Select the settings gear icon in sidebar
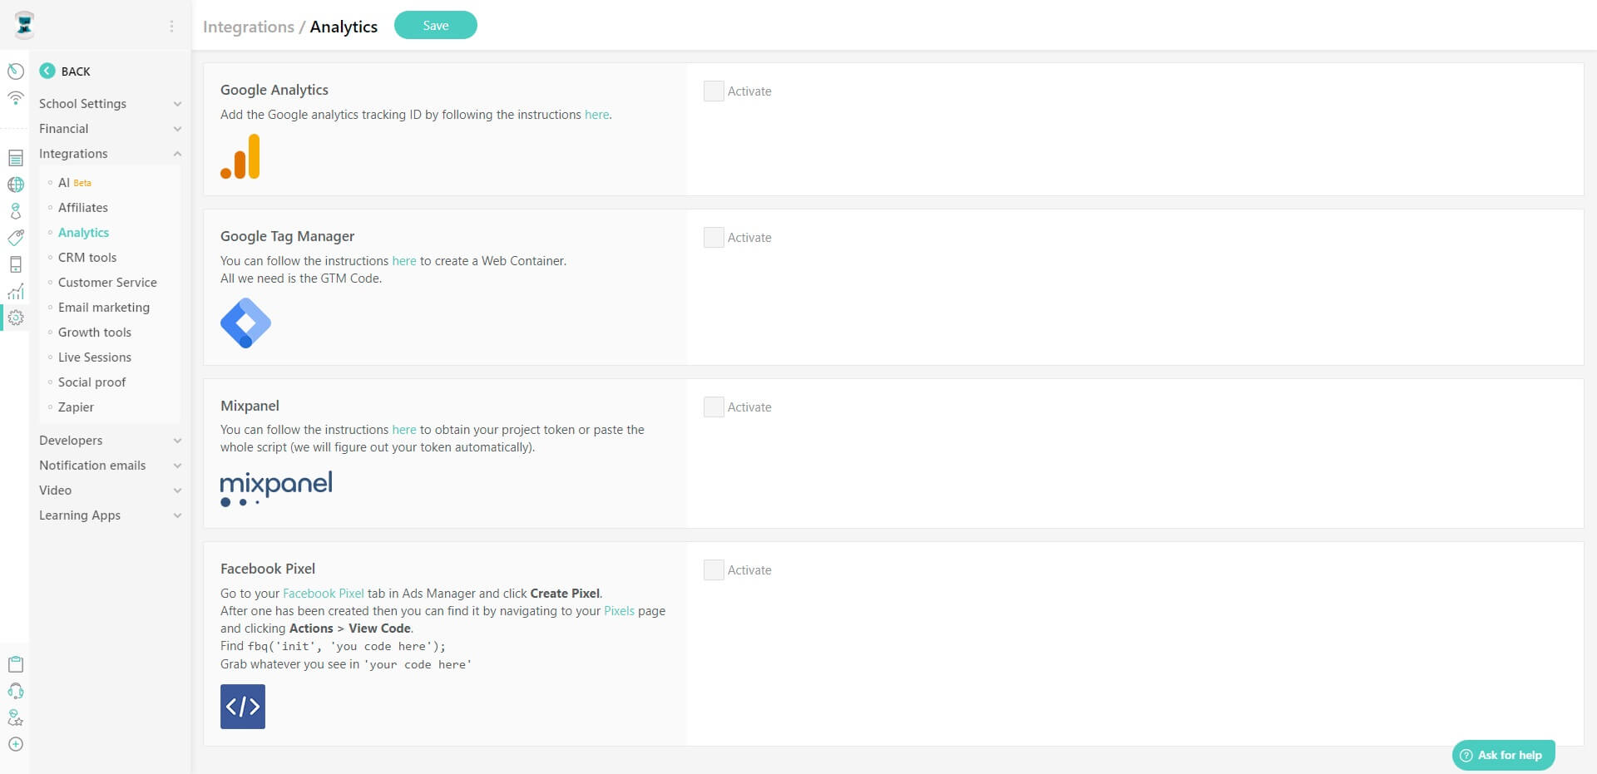 (15, 318)
